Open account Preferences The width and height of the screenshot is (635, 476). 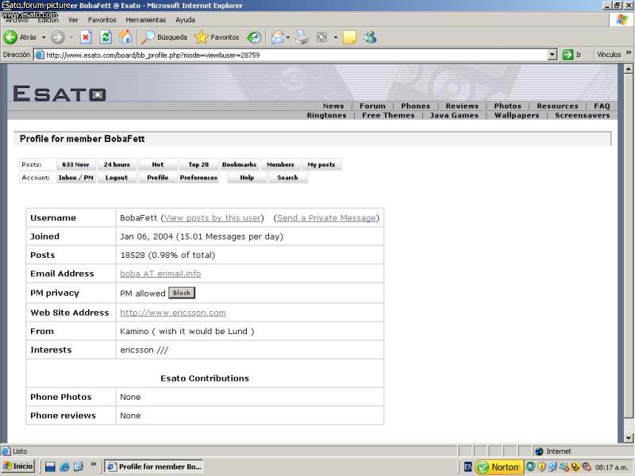[198, 177]
